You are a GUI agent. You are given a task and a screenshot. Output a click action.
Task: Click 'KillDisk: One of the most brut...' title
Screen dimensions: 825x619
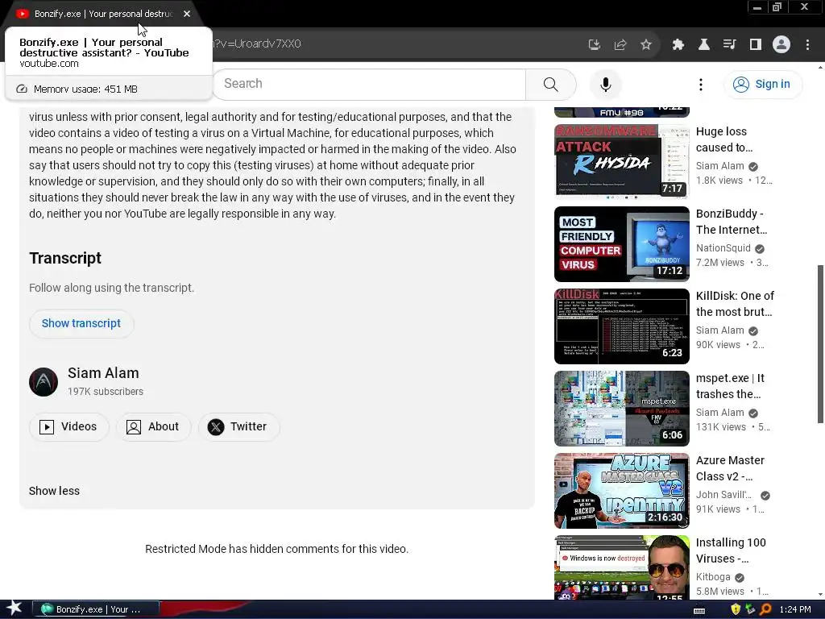coord(735,304)
